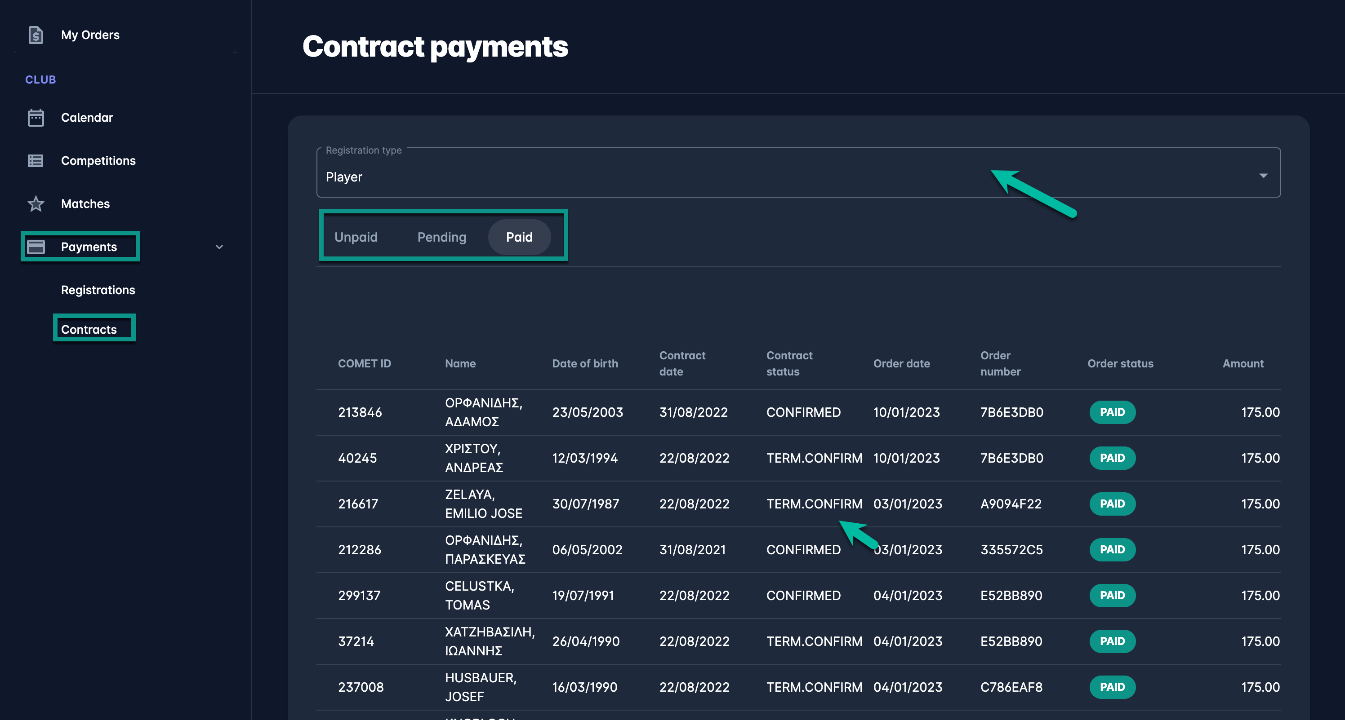Switch to the Unpaid filter
Viewport: 1345px width, 720px height.
coord(356,238)
